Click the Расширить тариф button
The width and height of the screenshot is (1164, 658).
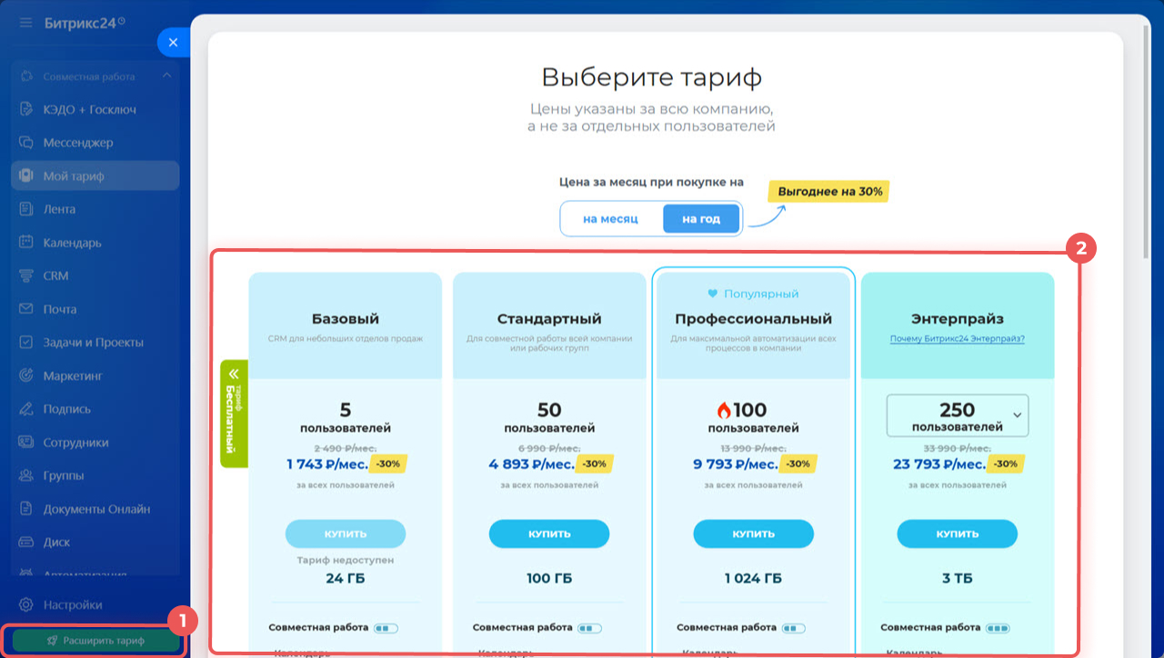[x=95, y=641]
